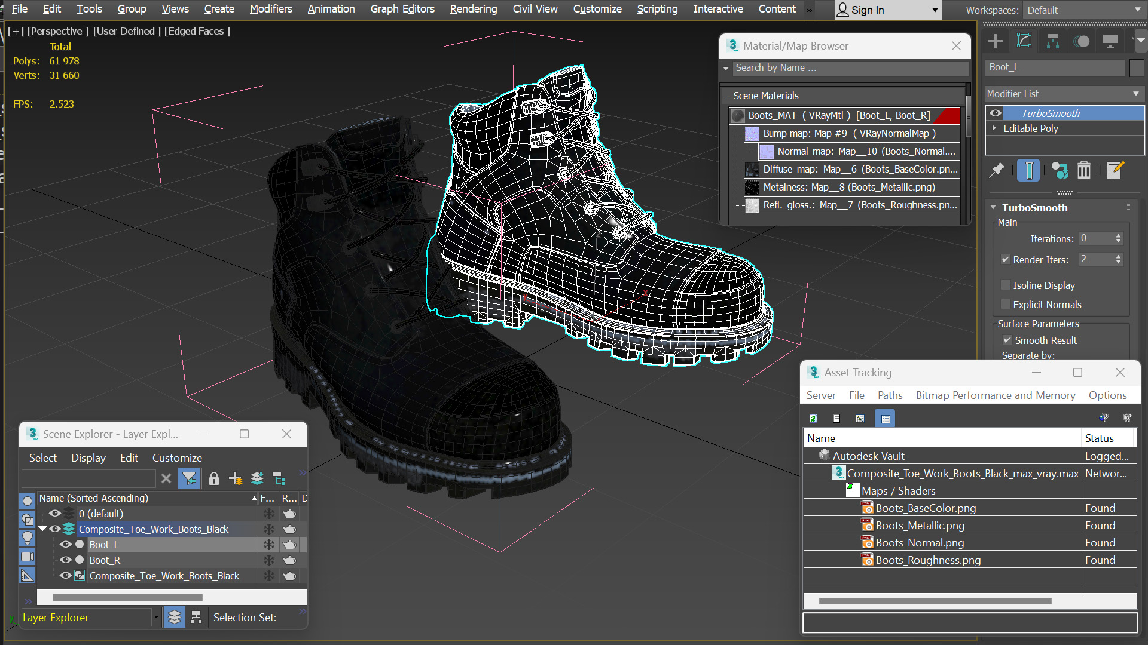This screenshot has height=645, width=1148.
Task: Enable Isoline Display checkbox
Action: [1006, 285]
